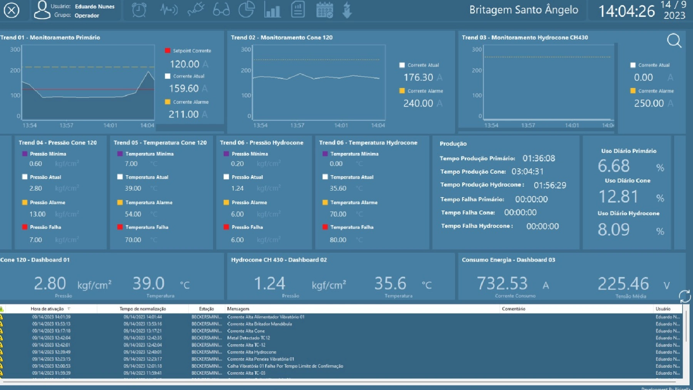Toggle Setpoint Corrente legend in Trend 01
The image size is (693, 390).
tap(167, 51)
